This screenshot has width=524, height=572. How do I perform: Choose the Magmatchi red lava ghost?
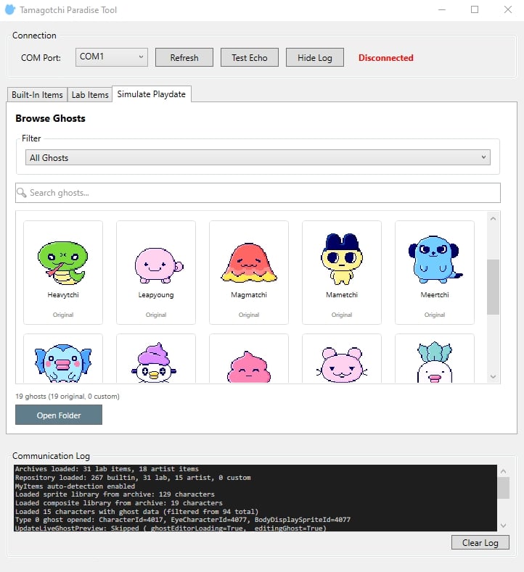(249, 272)
